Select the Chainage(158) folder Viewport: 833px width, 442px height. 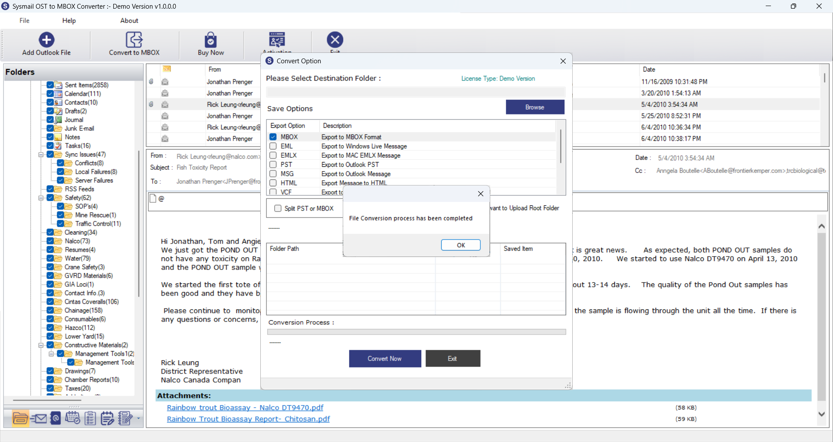click(84, 310)
